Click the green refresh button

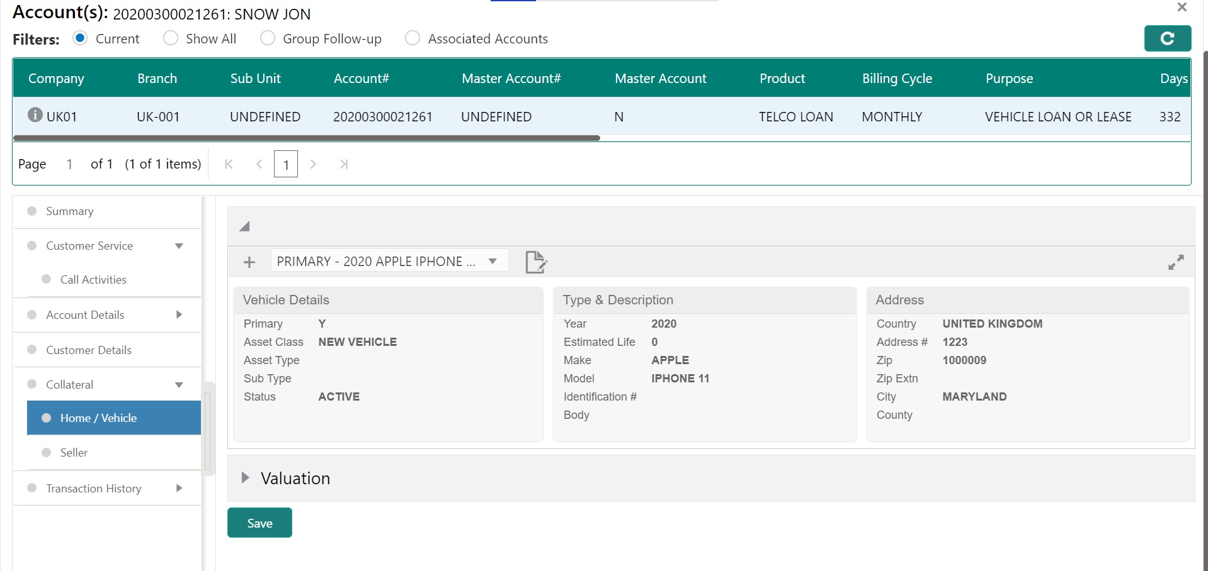pos(1167,38)
